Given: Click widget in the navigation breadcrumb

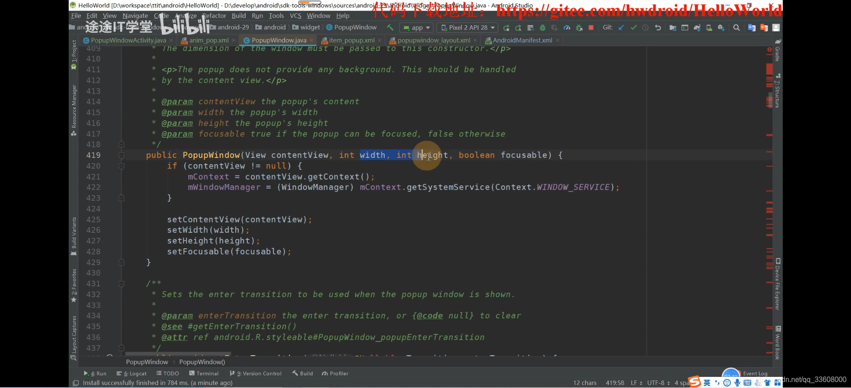Looking at the screenshot, I should point(306,27).
